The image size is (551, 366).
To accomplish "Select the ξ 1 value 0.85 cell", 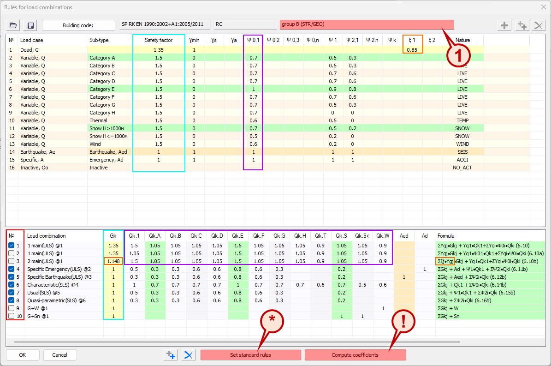I will (413, 50).
